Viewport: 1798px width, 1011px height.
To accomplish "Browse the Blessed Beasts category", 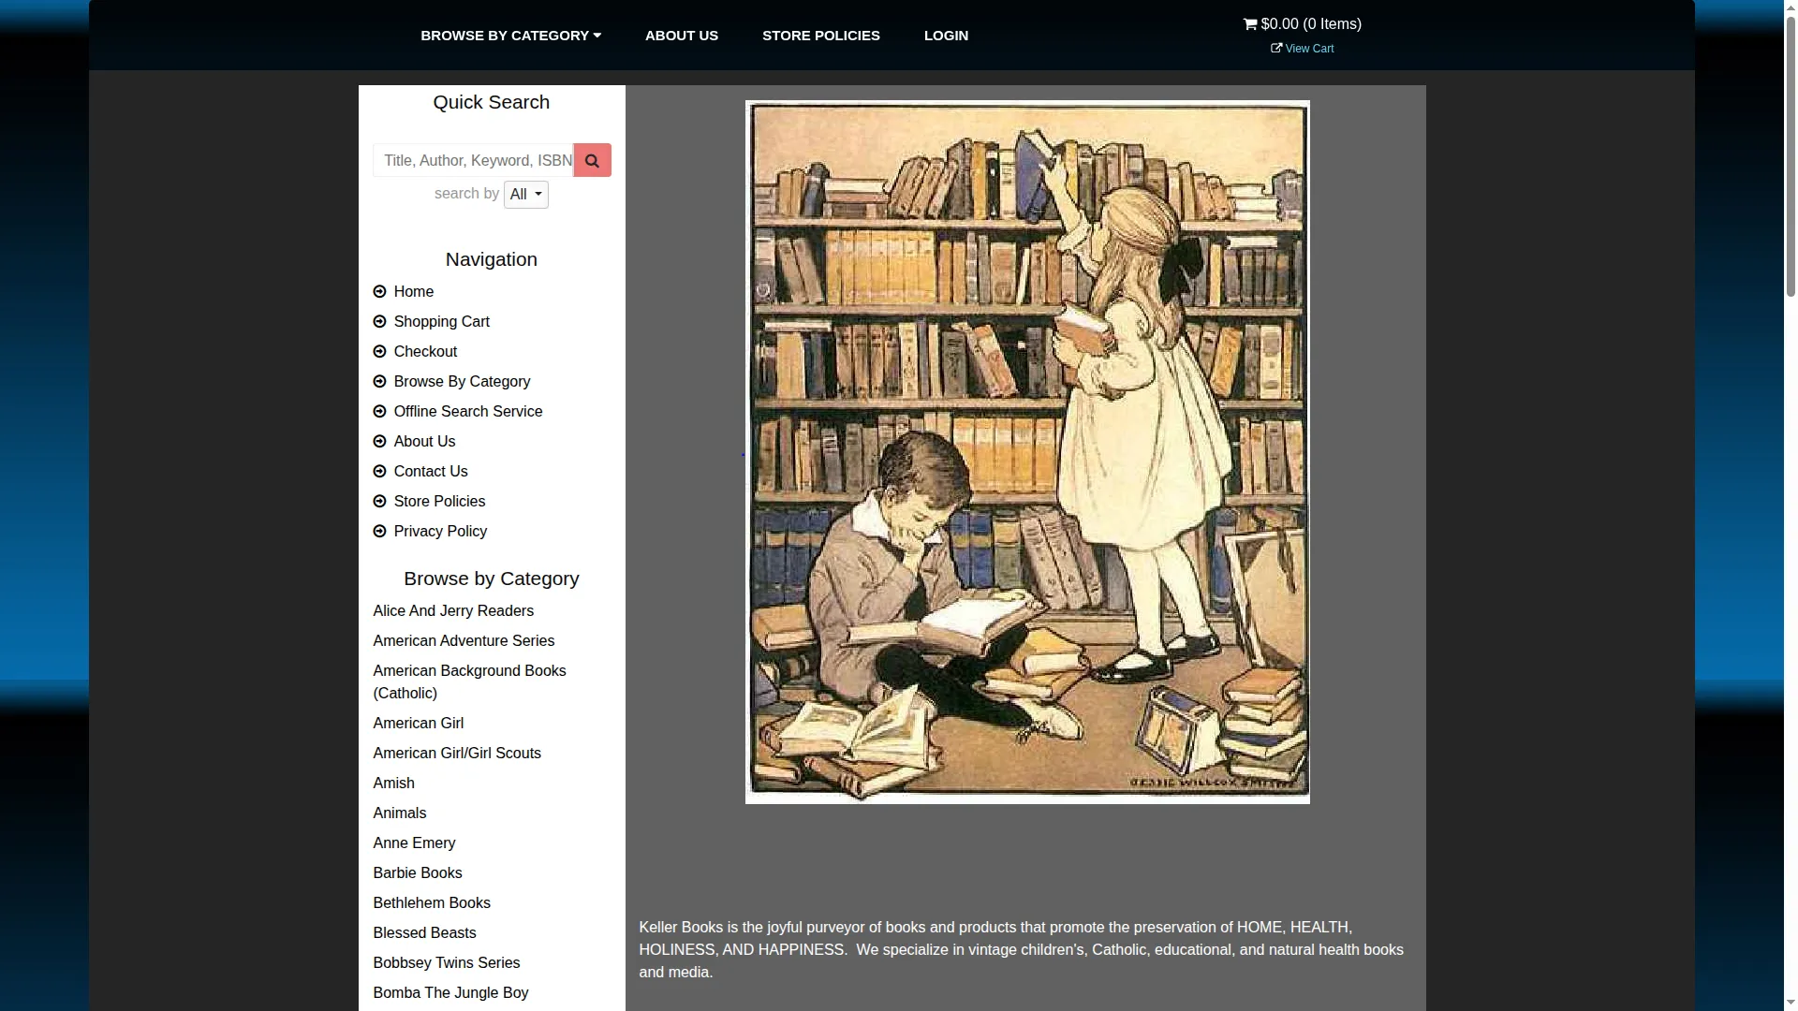I will coord(424,933).
